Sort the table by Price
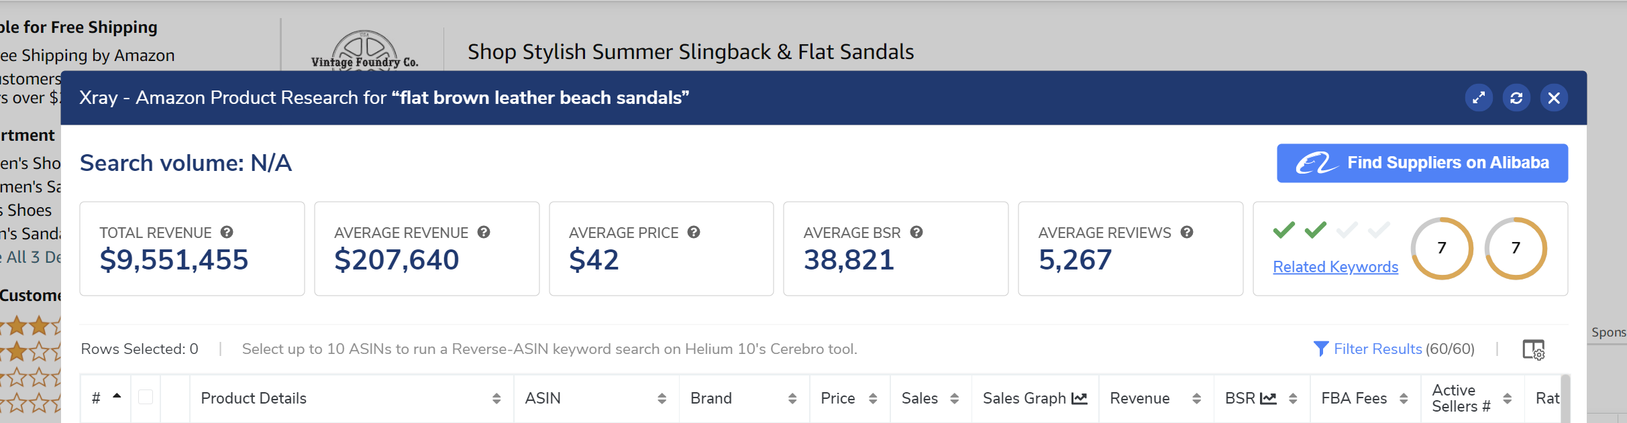Viewport: 1627px width, 423px height. pos(872,398)
